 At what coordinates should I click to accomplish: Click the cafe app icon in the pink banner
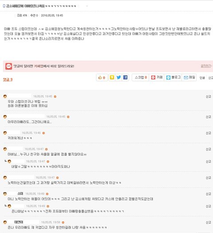(x=8, y=66)
